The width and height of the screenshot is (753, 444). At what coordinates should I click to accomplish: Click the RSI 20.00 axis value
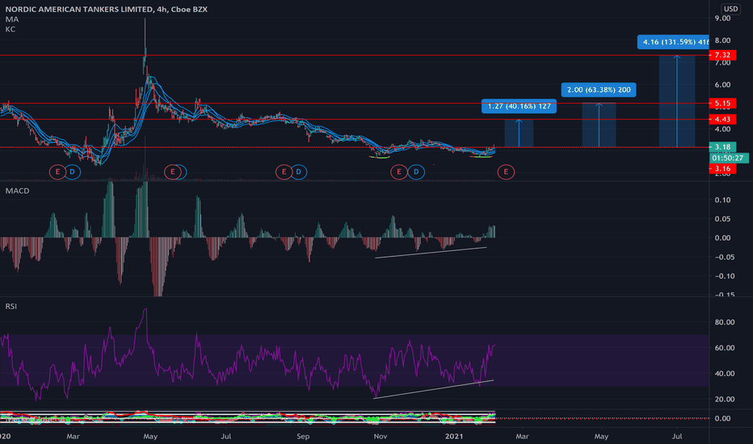[x=725, y=399]
